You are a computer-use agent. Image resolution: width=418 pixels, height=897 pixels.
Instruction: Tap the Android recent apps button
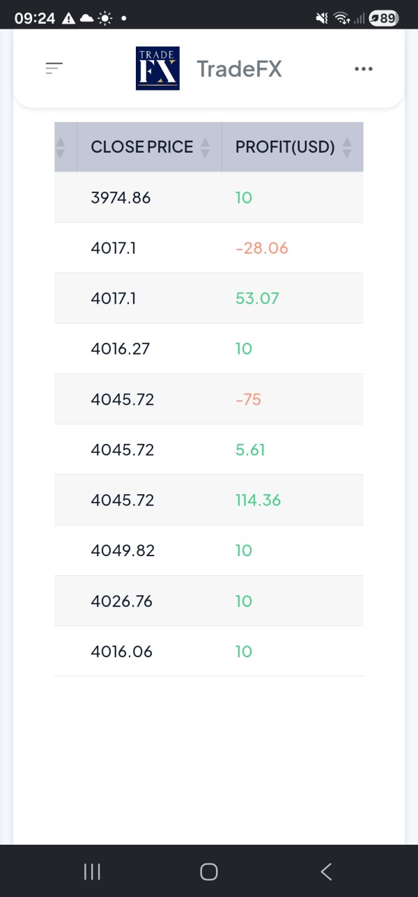[x=92, y=871]
